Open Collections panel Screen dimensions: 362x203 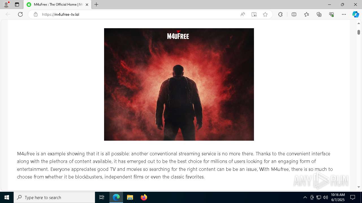coord(319,14)
